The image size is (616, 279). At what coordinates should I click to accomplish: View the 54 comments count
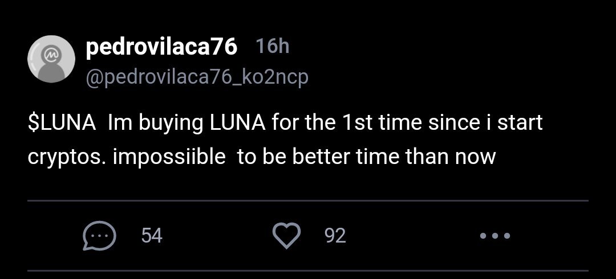(152, 236)
